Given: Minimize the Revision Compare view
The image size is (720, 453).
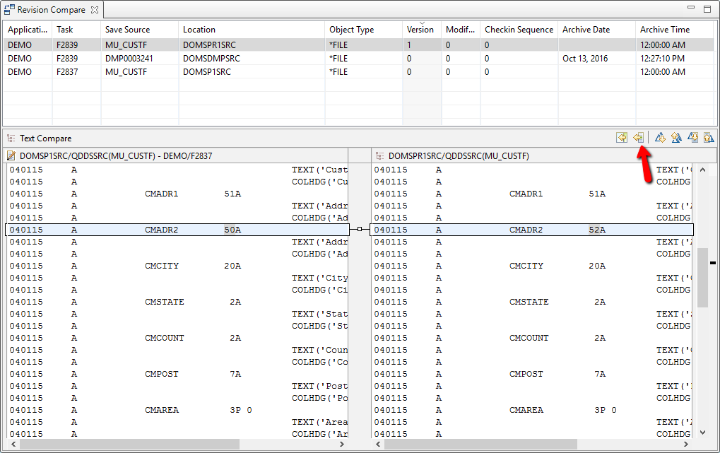Looking at the screenshot, I should pyautogui.click(x=692, y=9).
